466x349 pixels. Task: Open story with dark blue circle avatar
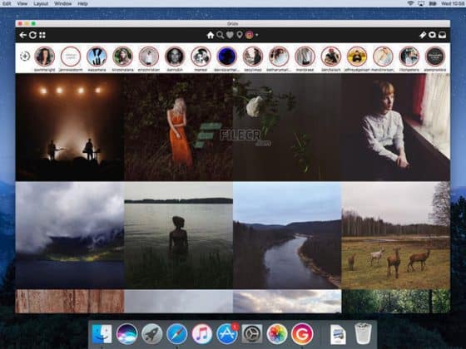[x=226, y=57]
